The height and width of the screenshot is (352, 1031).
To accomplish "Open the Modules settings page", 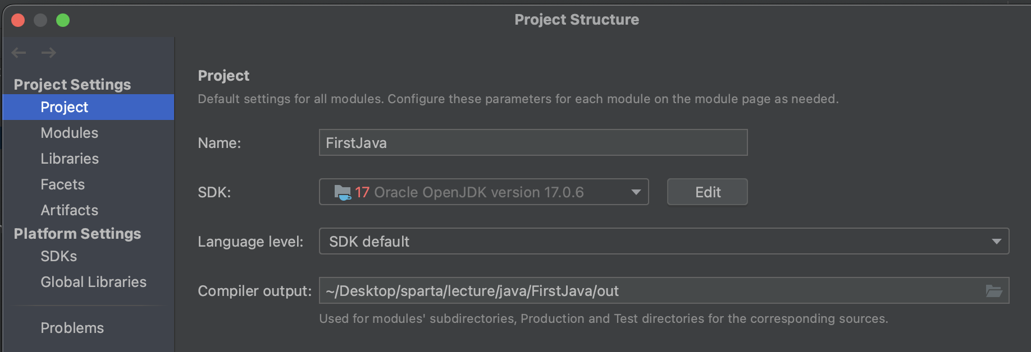I will click(69, 133).
